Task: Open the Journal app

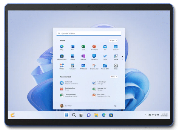Action: coord(116,57)
